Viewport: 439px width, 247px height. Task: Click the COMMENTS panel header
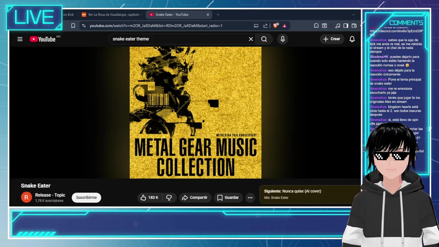[x=406, y=23]
